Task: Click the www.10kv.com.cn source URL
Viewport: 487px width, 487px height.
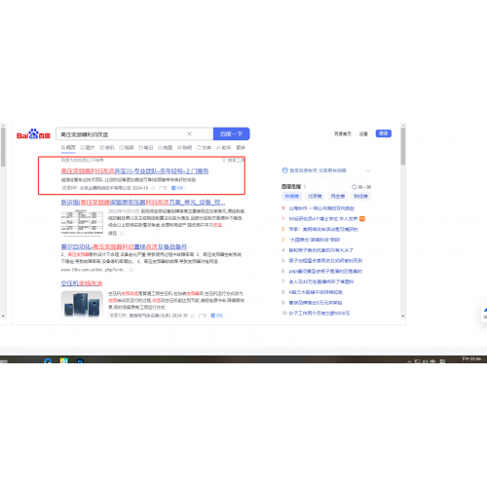Action: [x=94, y=270]
